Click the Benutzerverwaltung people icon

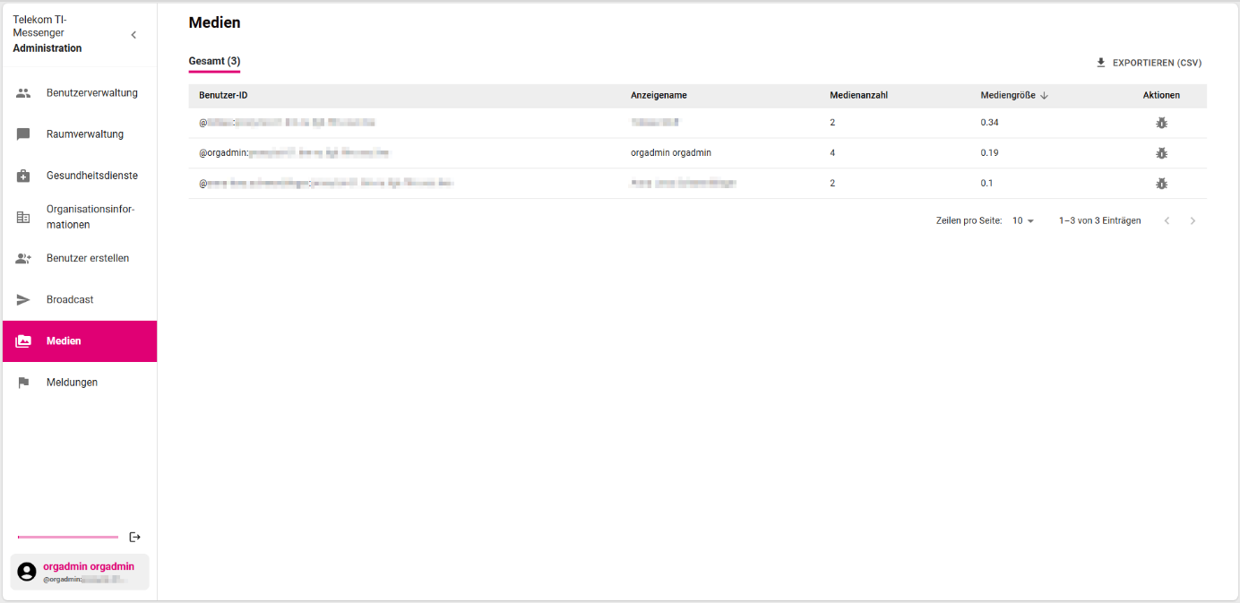pos(23,93)
